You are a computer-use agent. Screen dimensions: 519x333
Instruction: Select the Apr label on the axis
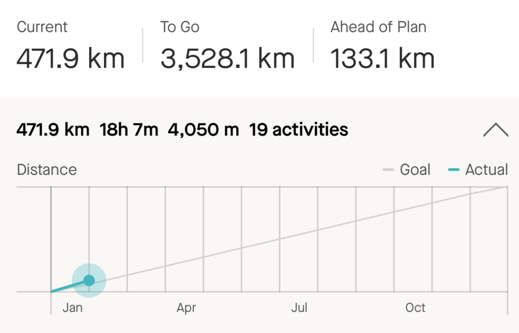[x=186, y=308]
